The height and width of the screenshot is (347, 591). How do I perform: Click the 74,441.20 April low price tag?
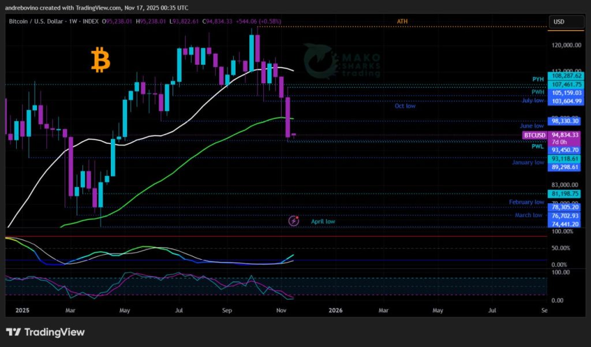tap(565, 224)
